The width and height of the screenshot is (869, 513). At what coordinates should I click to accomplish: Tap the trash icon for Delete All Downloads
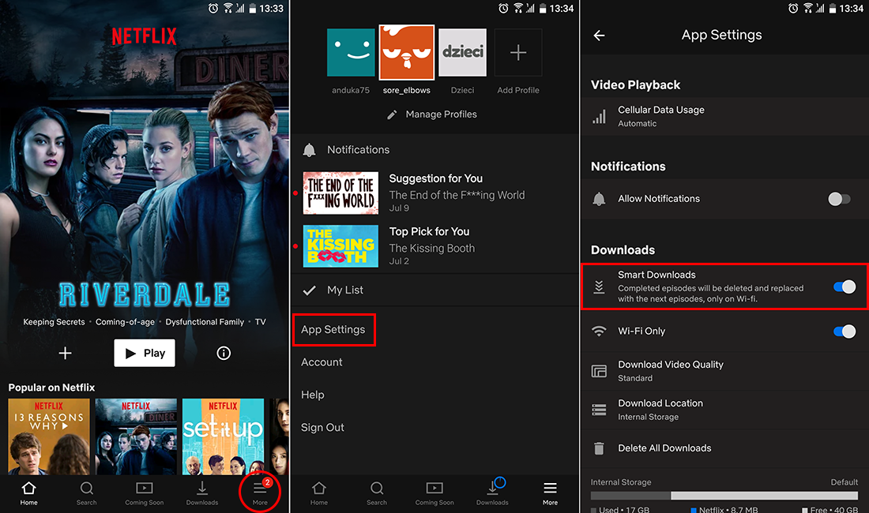coord(599,448)
